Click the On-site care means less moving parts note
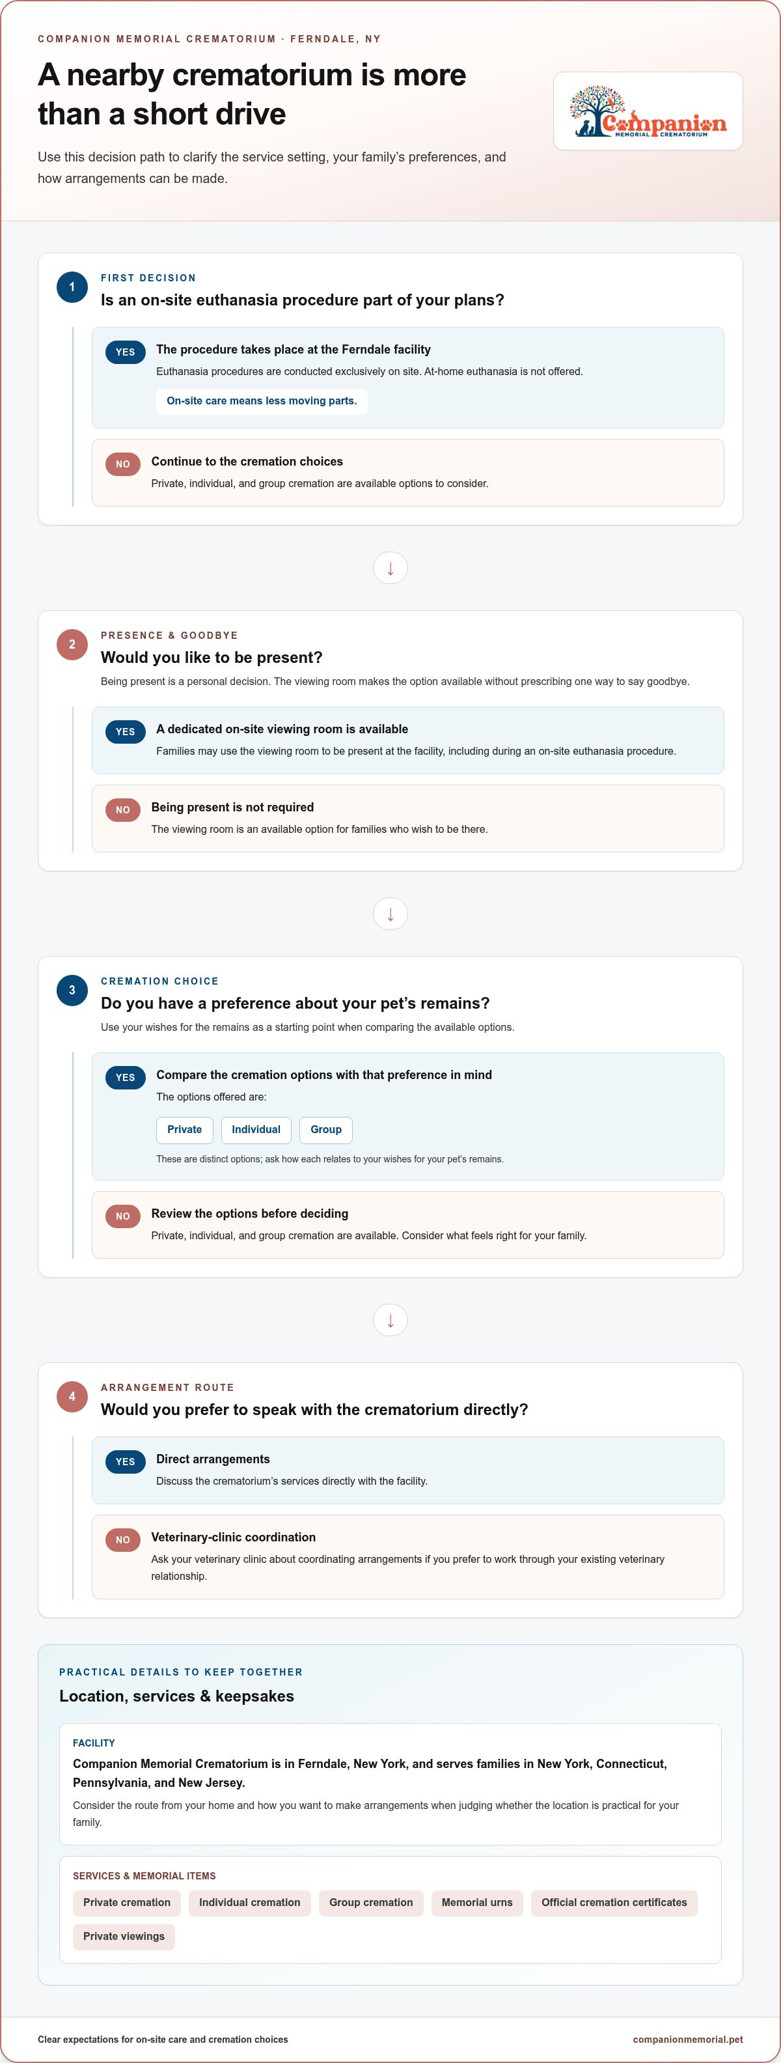The height and width of the screenshot is (2063, 781). click(x=262, y=400)
